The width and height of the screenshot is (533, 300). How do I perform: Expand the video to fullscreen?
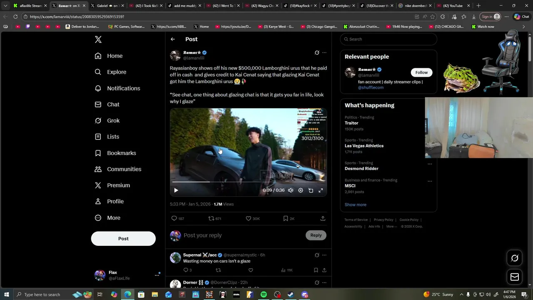tap(321, 190)
